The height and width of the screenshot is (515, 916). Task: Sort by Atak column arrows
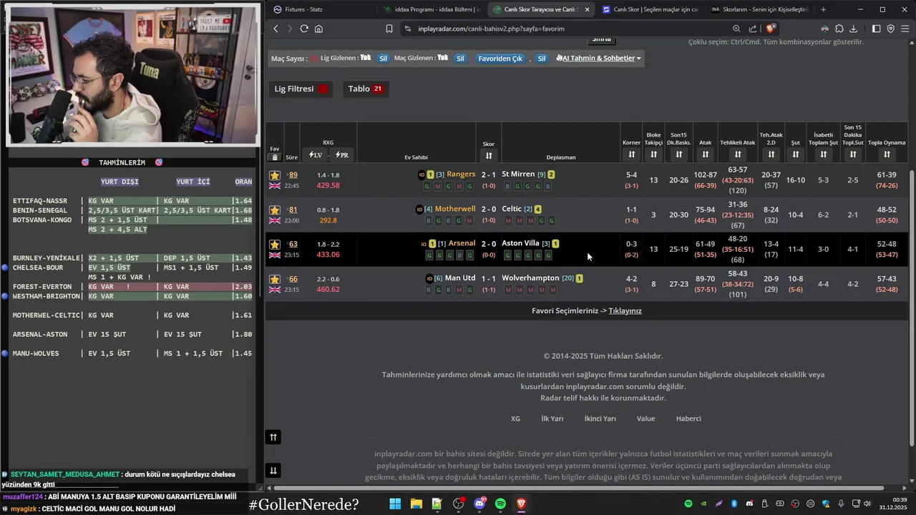click(706, 154)
